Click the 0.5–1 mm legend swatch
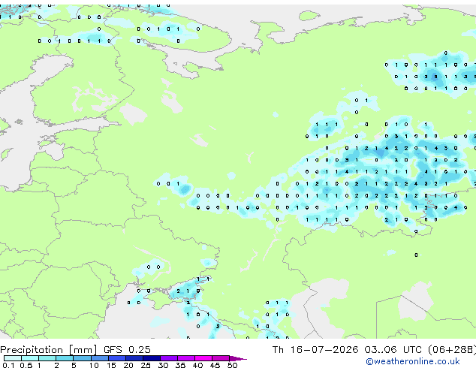Screen dimensions: 476x368 click(30, 358)
